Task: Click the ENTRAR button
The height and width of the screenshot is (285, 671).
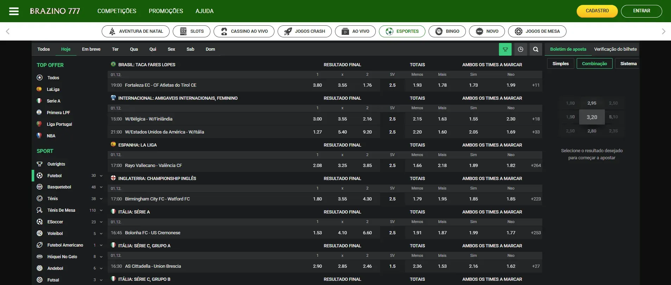Action: (x=641, y=11)
